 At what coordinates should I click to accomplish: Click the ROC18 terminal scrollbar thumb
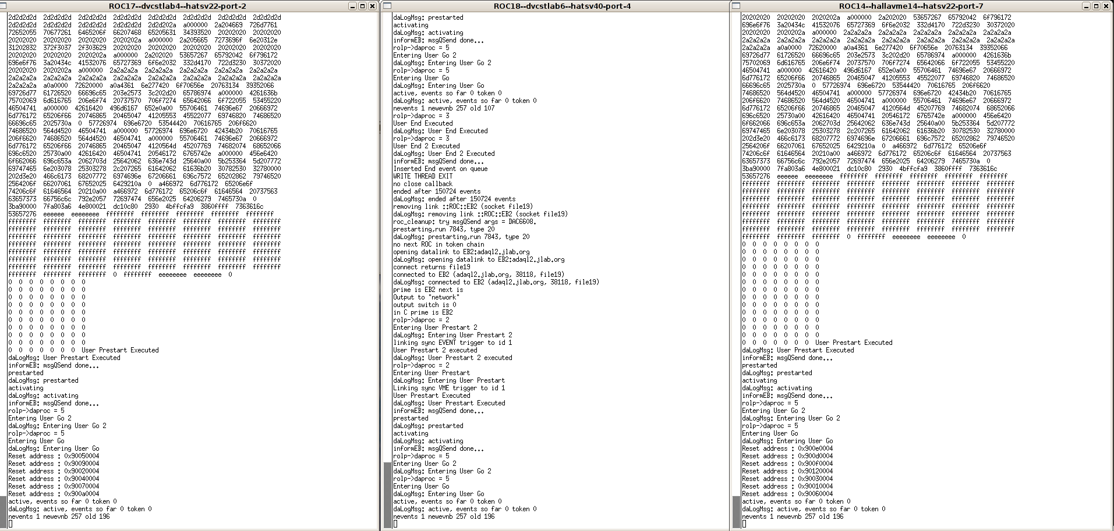pyautogui.click(x=387, y=494)
